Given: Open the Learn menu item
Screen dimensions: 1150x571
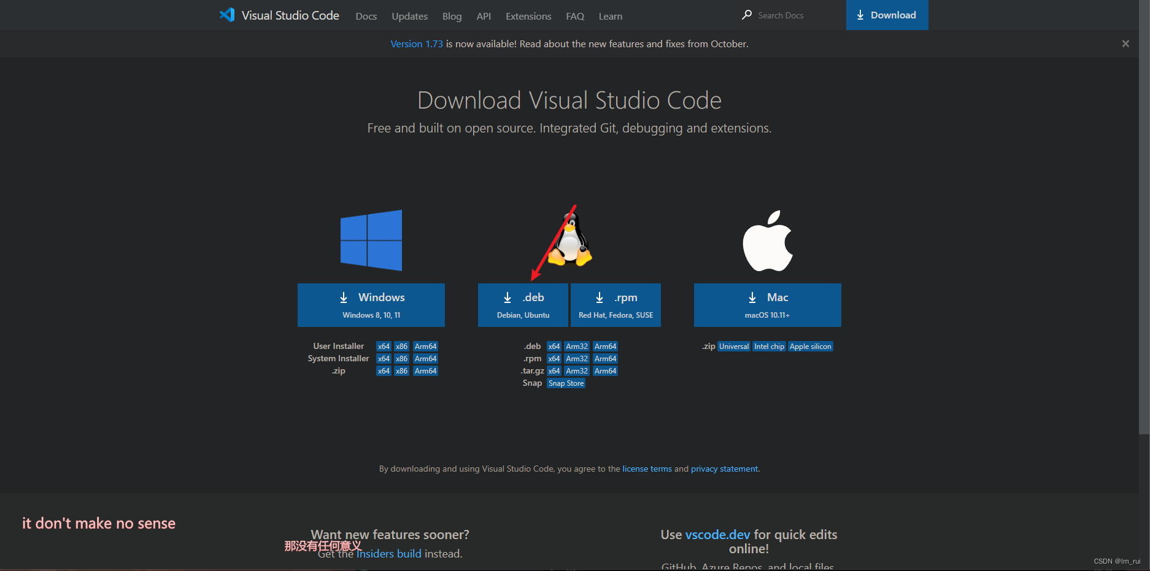Looking at the screenshot, I should 611,16.
